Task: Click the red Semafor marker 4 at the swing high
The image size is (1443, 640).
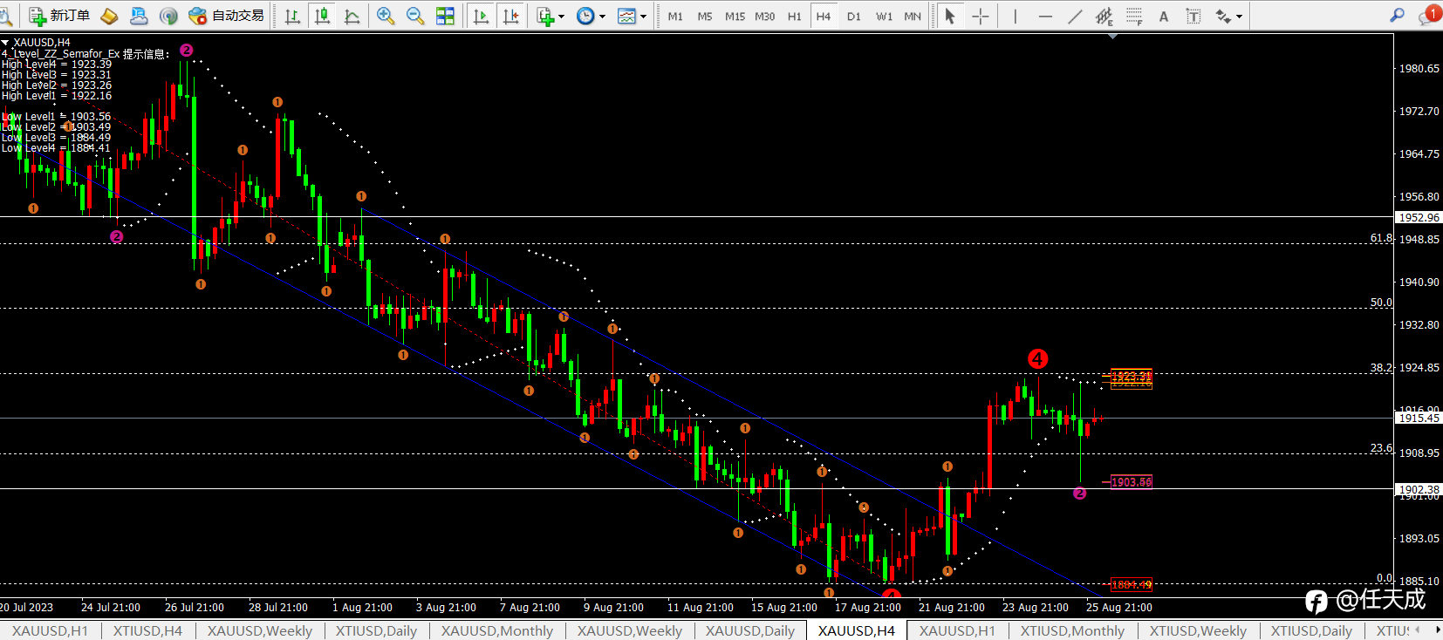Action: [x=1037, y=358]
